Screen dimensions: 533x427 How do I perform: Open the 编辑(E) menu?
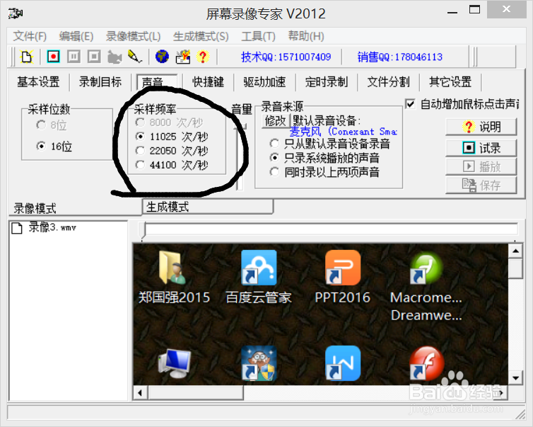[76, 36]
